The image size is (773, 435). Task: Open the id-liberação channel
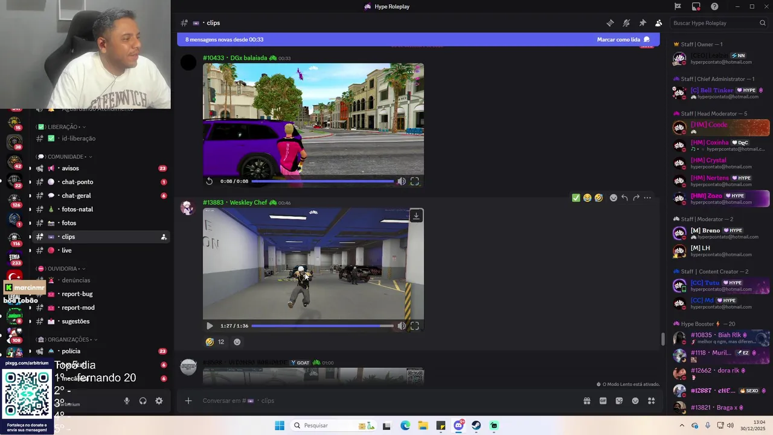click(x=101, y=138)
